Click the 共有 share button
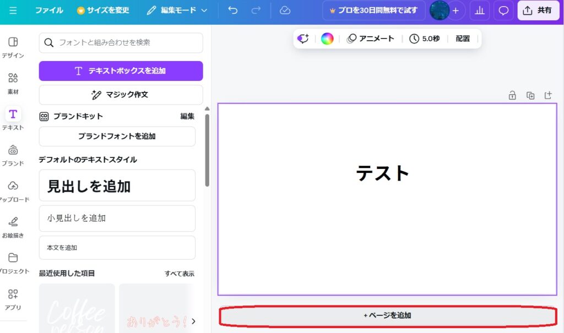 [538, 10]
